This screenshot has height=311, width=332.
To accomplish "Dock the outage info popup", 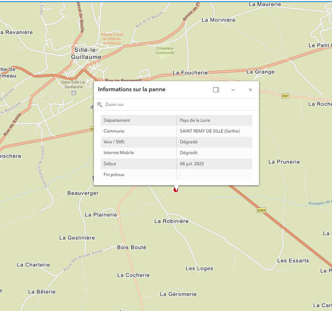I will tap(216, 90).
